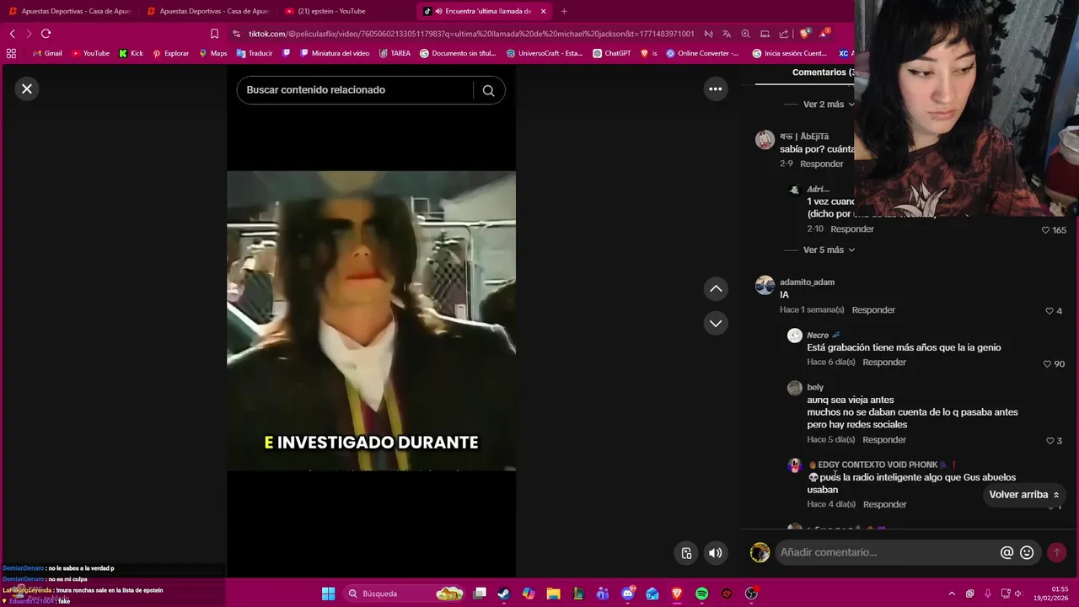Select the Comentarios tab
This screenshot has width=1079, height=607.
click(x=824, y=73)
